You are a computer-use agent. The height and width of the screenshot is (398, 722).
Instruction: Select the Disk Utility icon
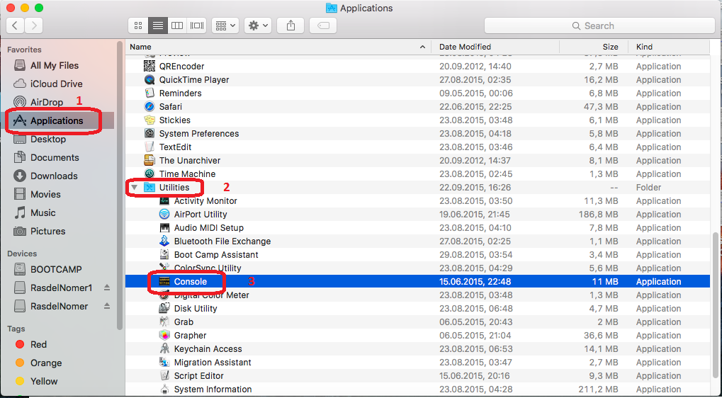point(164,308)
